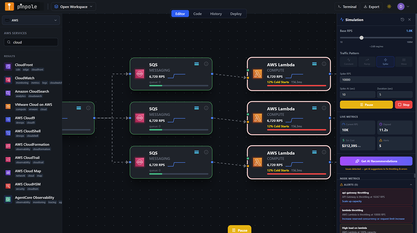Select the Constant traffic pattern

(349, 61)
